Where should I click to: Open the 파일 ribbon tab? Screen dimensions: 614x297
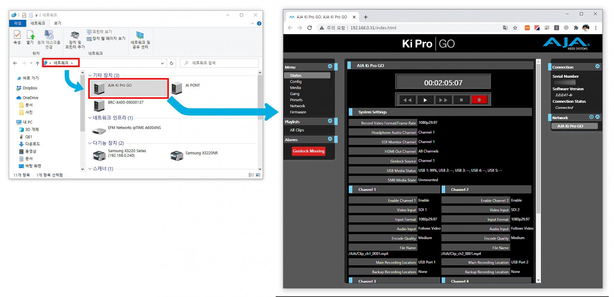click(18, 23)
